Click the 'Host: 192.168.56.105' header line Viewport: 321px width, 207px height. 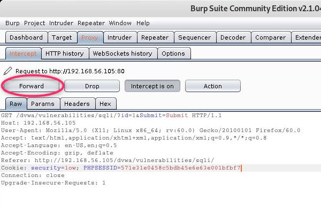(x=39, y=123)
